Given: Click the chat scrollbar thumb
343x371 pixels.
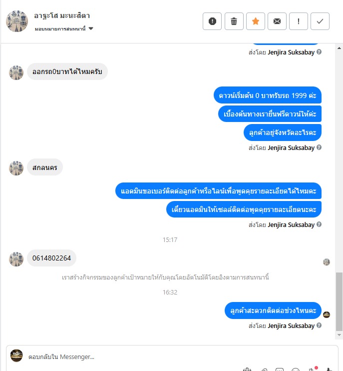Looking at the screenshot, I should (x=339, y=301).
